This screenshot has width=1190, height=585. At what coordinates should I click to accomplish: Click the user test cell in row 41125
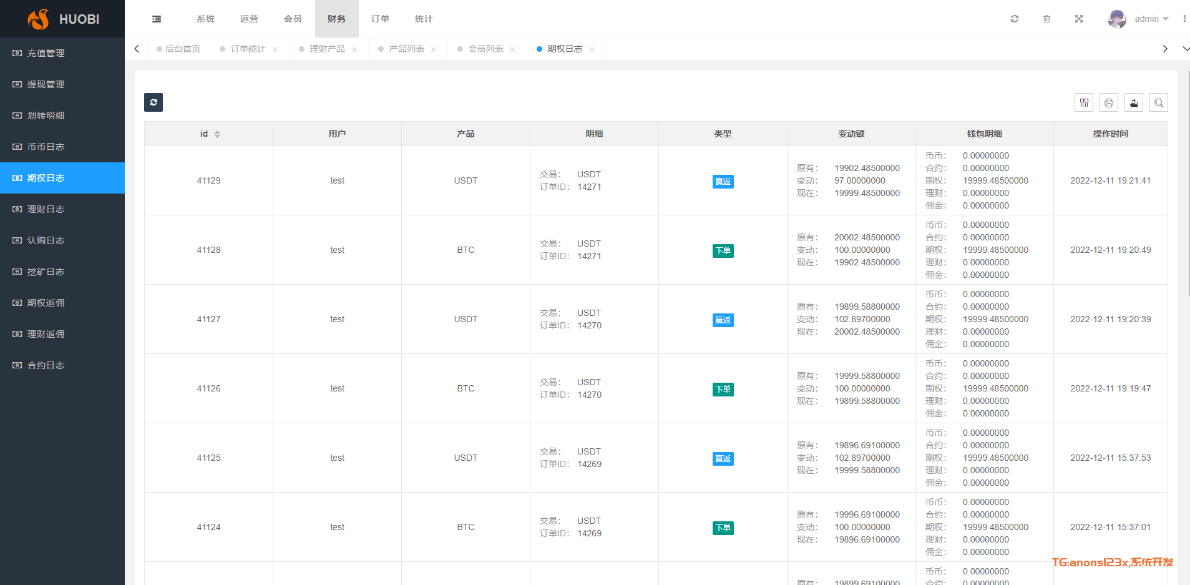pyautogui.click(x=337, y=458)
